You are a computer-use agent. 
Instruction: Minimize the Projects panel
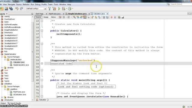[32, 14]
